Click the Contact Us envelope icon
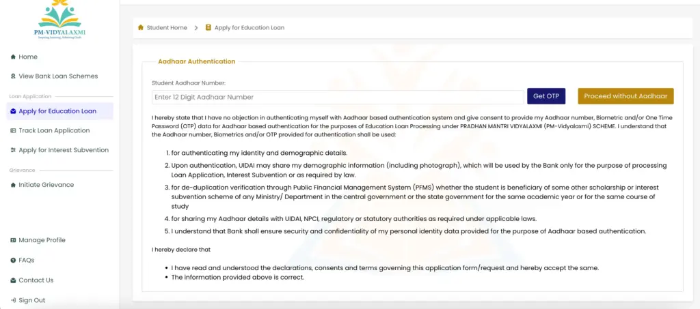The image size is (700, 309). 13,280
